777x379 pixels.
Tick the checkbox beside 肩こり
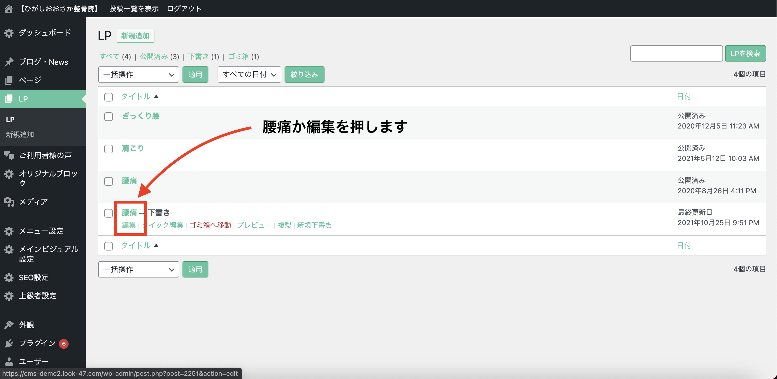tap(108, 149)
